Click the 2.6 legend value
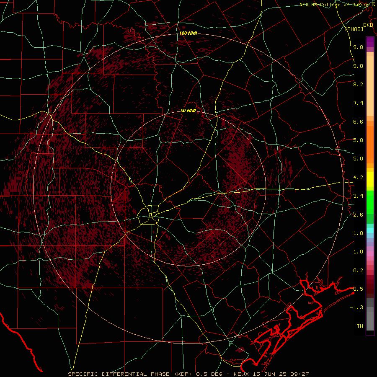The image size is (377, 377). coord(358,214)
